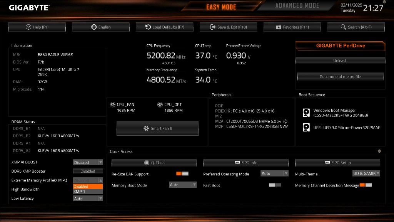The height and width of the screenshot is (222, 394).
Task: Open the Low Latency dropdown
Action: (88, 198)
